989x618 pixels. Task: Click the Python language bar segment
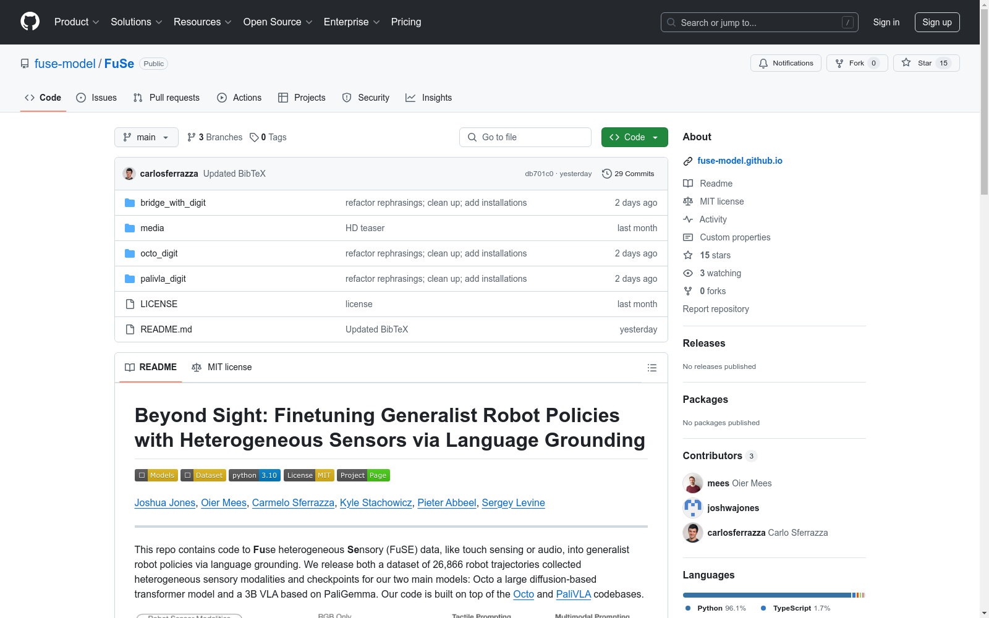[x=767, y=595]
